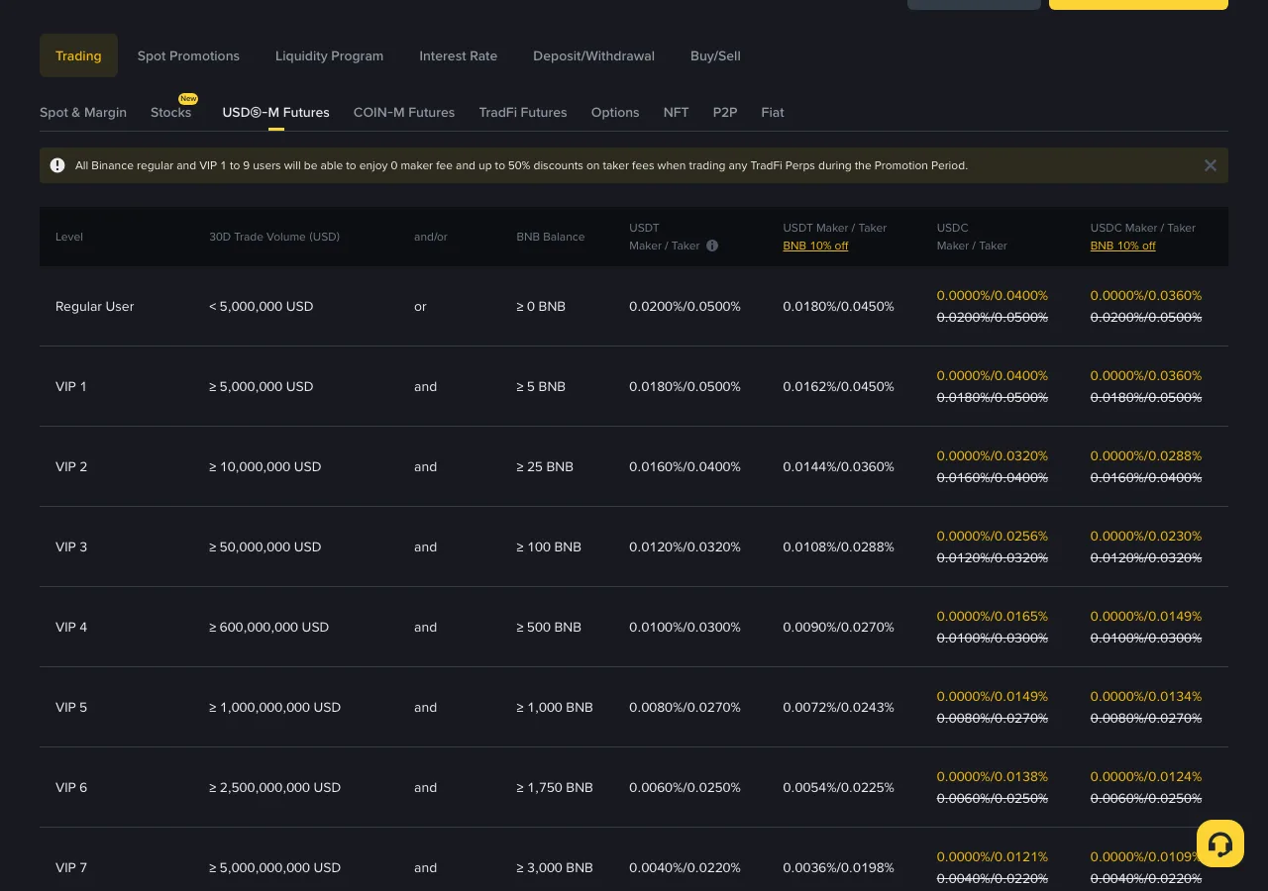The width and height of the screenshot is (1268, 891).
Task: Click the 0.0108%/0.0288% fee for VIP 3
Action: (838, 546)
